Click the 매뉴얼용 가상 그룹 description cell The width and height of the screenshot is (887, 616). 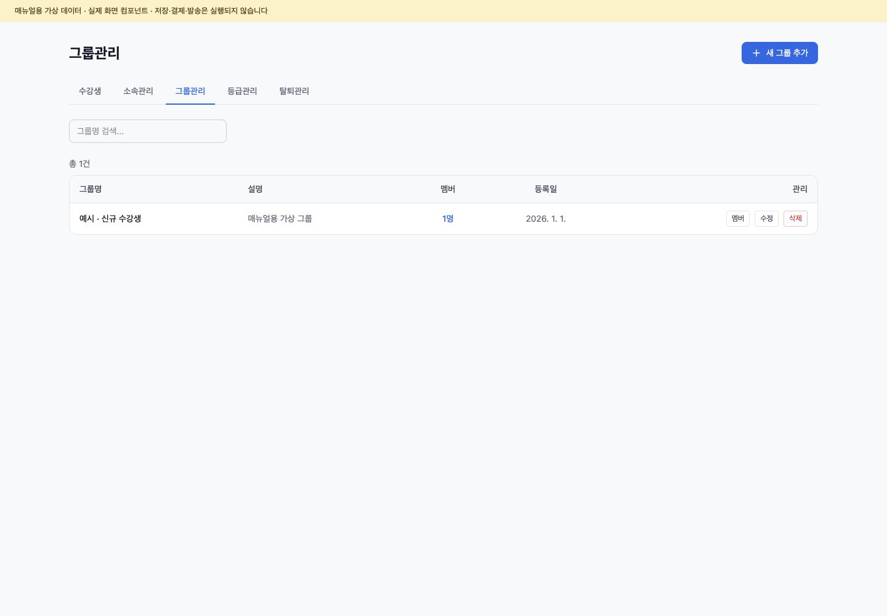(x=280, y=219)
